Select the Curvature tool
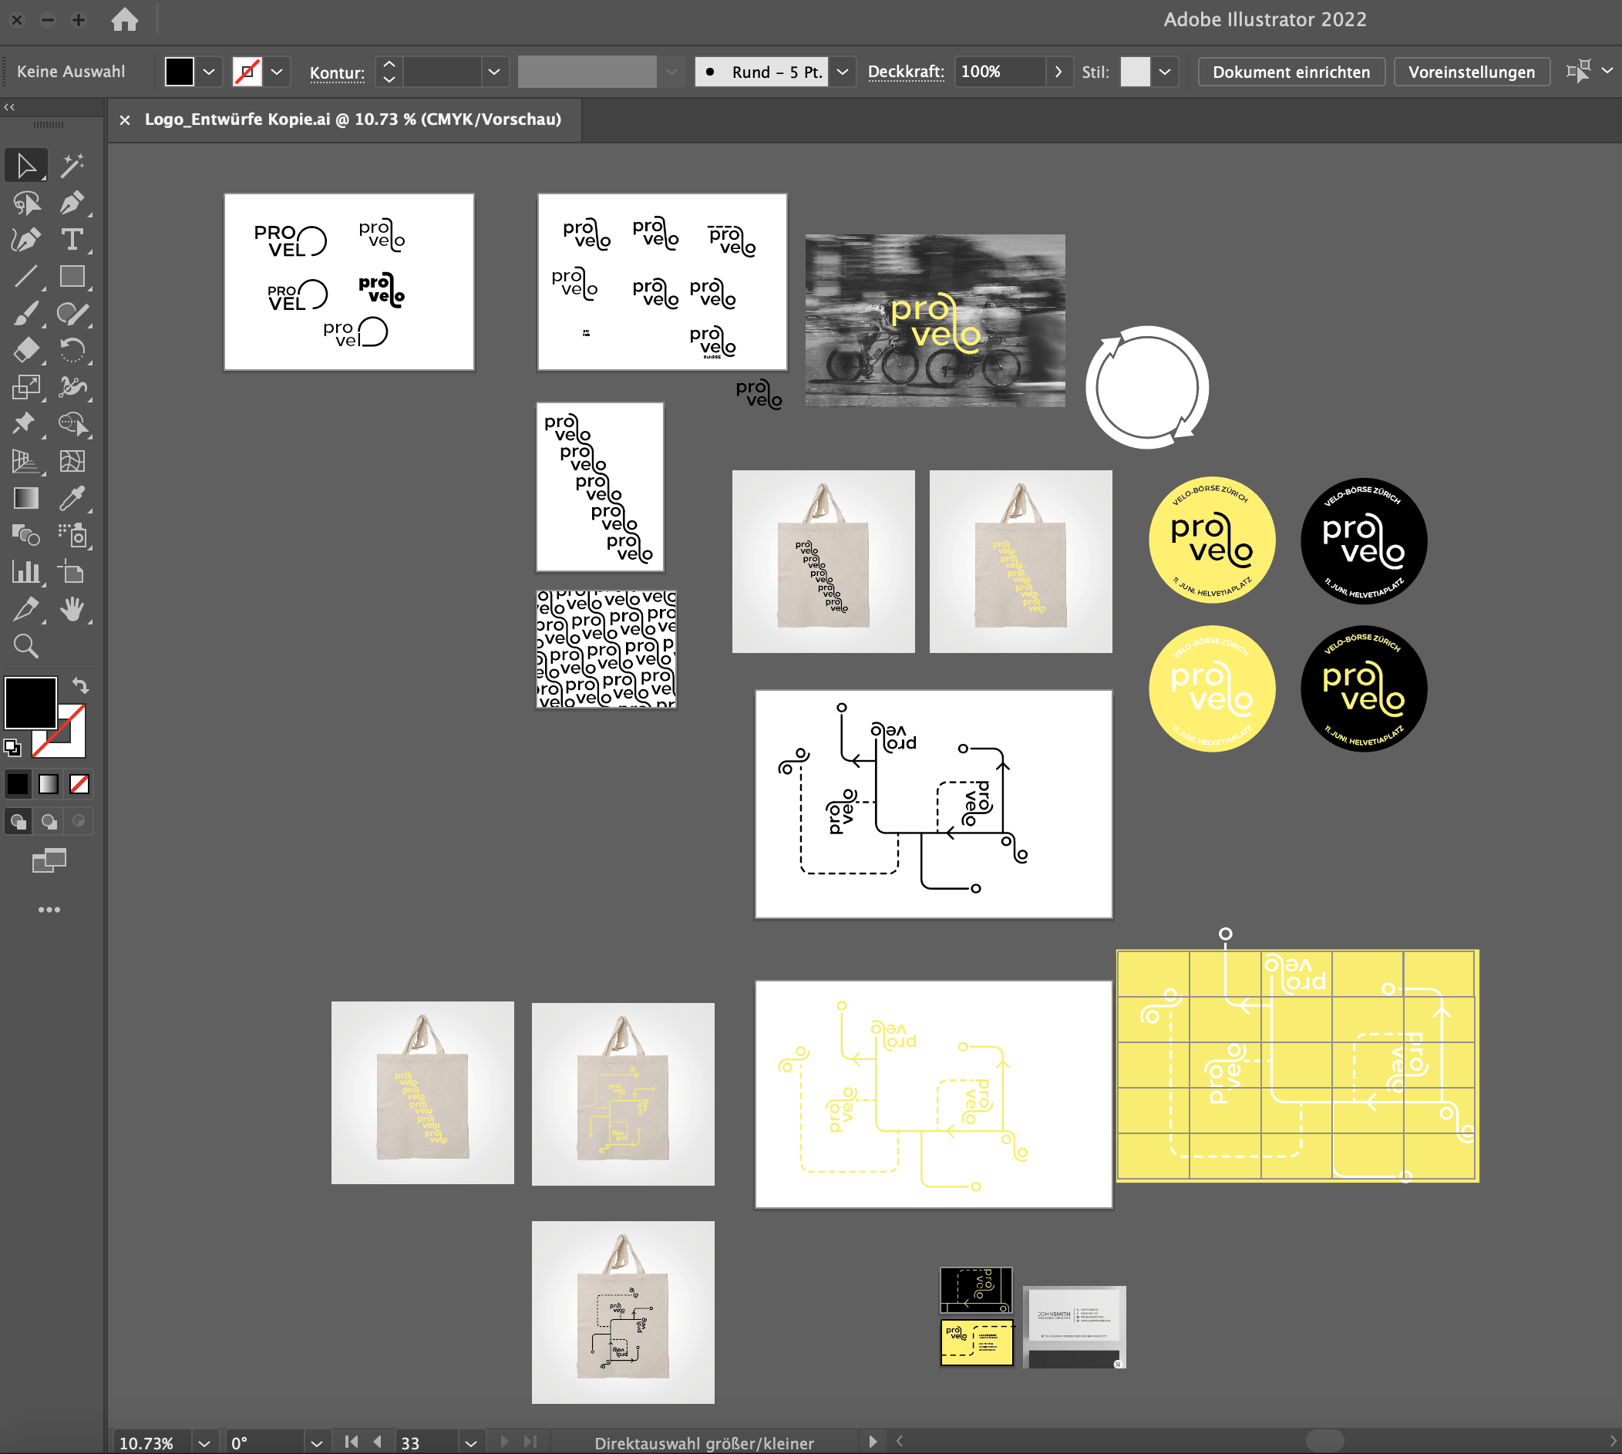The height and width of the screenshot is (1454, 1622). point(25,240)
